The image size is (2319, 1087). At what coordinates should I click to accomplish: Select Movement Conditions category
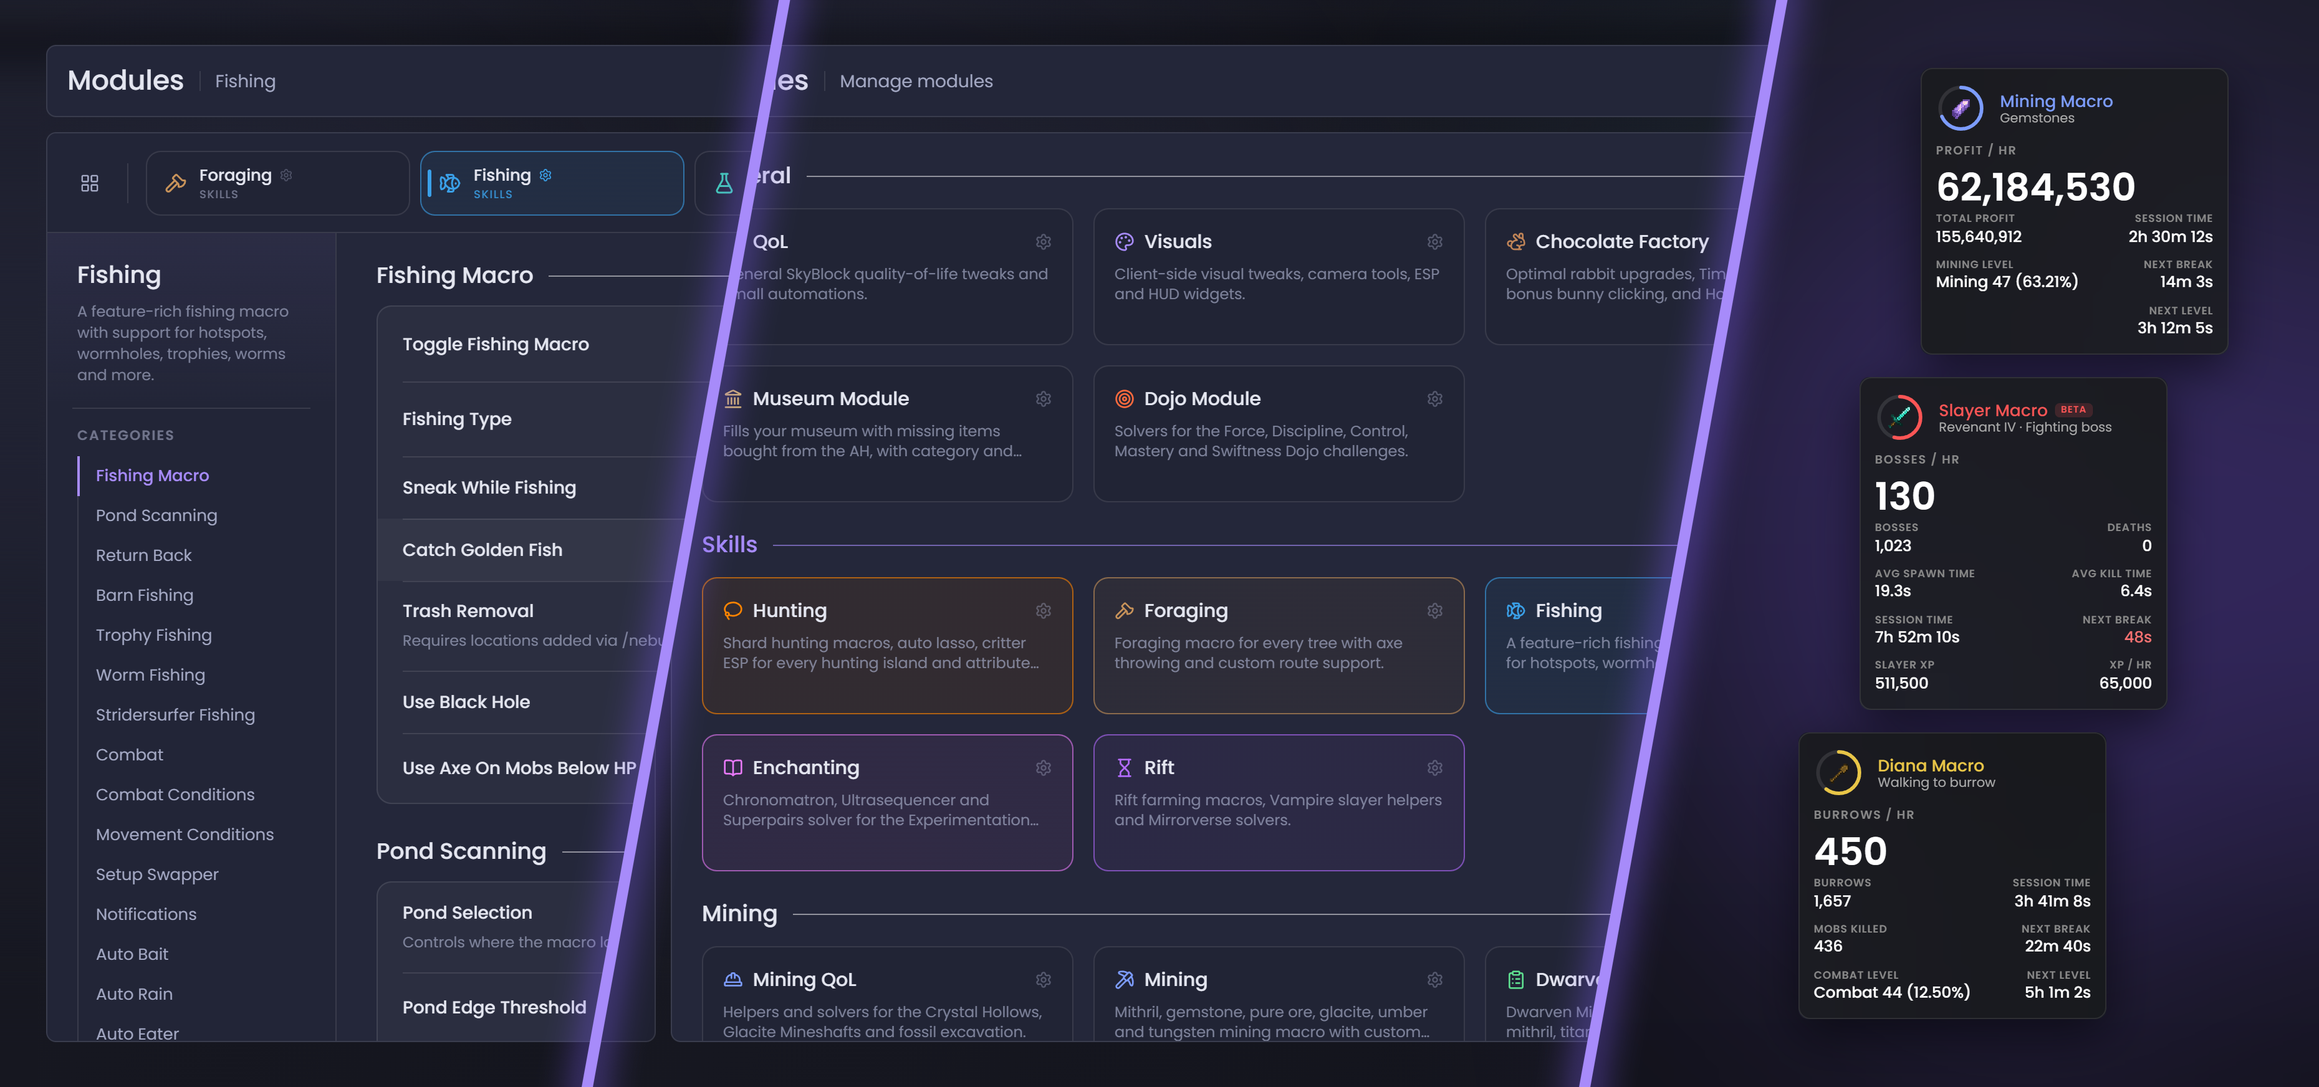click(x=185, y=834)
